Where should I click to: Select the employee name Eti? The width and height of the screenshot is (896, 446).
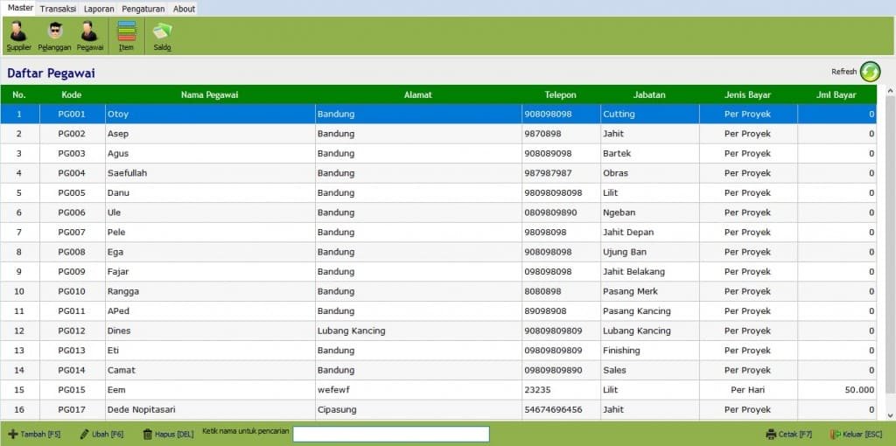[x=113, y=351]
